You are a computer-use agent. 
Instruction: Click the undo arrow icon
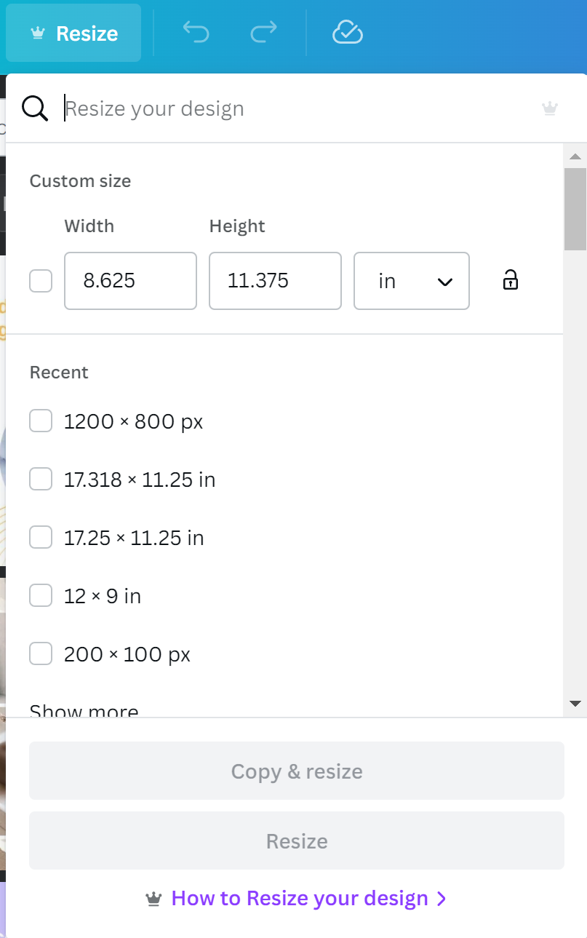pyautogui.click(x=196, y=32)
